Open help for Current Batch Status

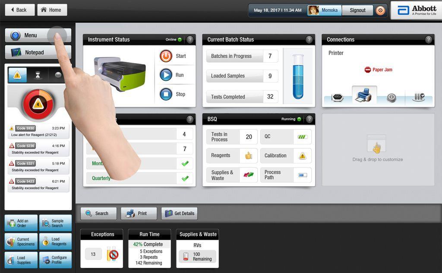[309, 40]
